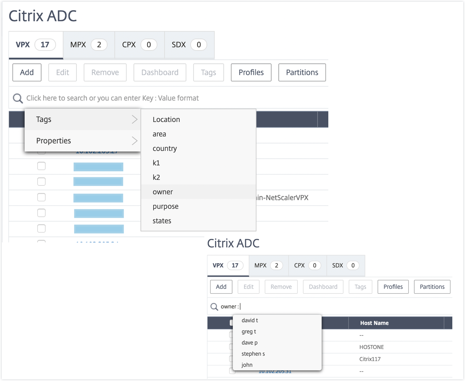Open the 10.102.205.31 IP address link
The image size is (465, 381).
click(x=275, y=372)
